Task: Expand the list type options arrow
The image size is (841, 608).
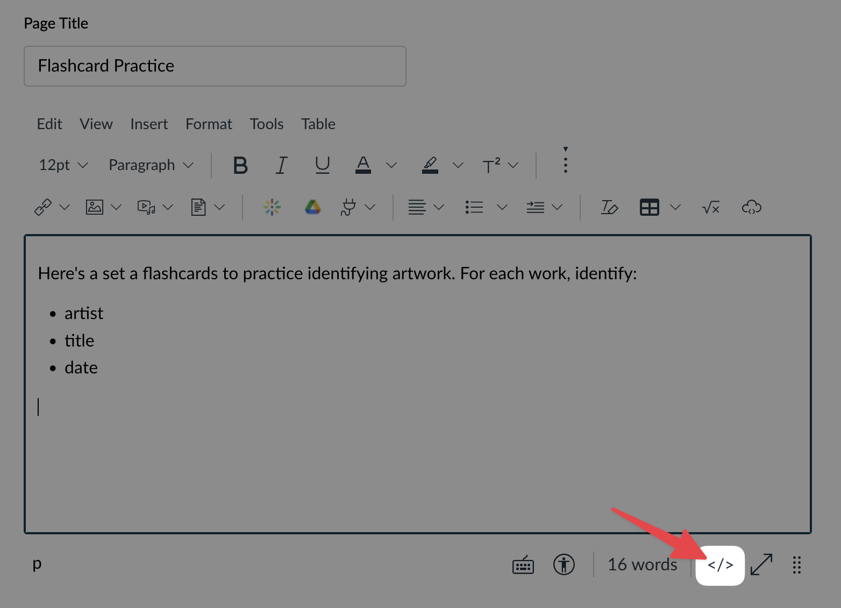Action: (502, 207)
